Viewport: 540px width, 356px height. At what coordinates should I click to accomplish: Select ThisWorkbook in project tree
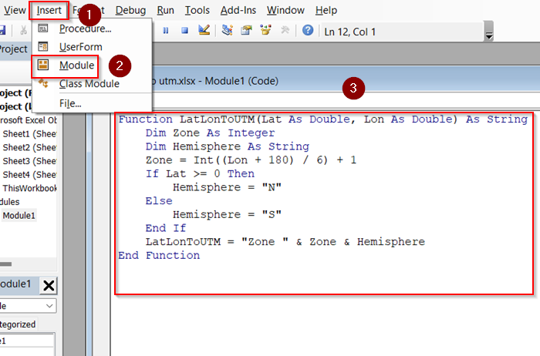[x=29, y=188]
